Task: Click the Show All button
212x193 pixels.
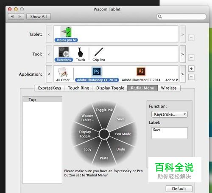Action: coord(39,17)
